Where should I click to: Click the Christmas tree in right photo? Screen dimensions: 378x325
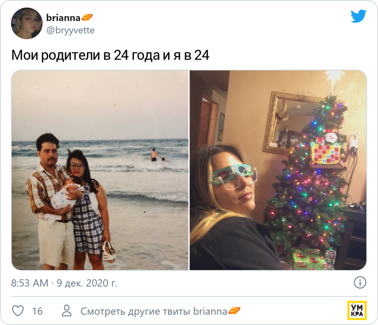click(310, 174)
